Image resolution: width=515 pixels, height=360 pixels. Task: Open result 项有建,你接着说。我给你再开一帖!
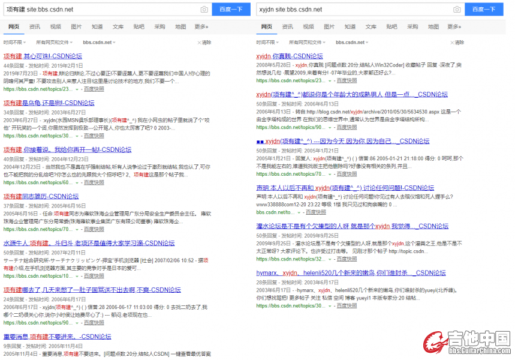coord(67,149)
